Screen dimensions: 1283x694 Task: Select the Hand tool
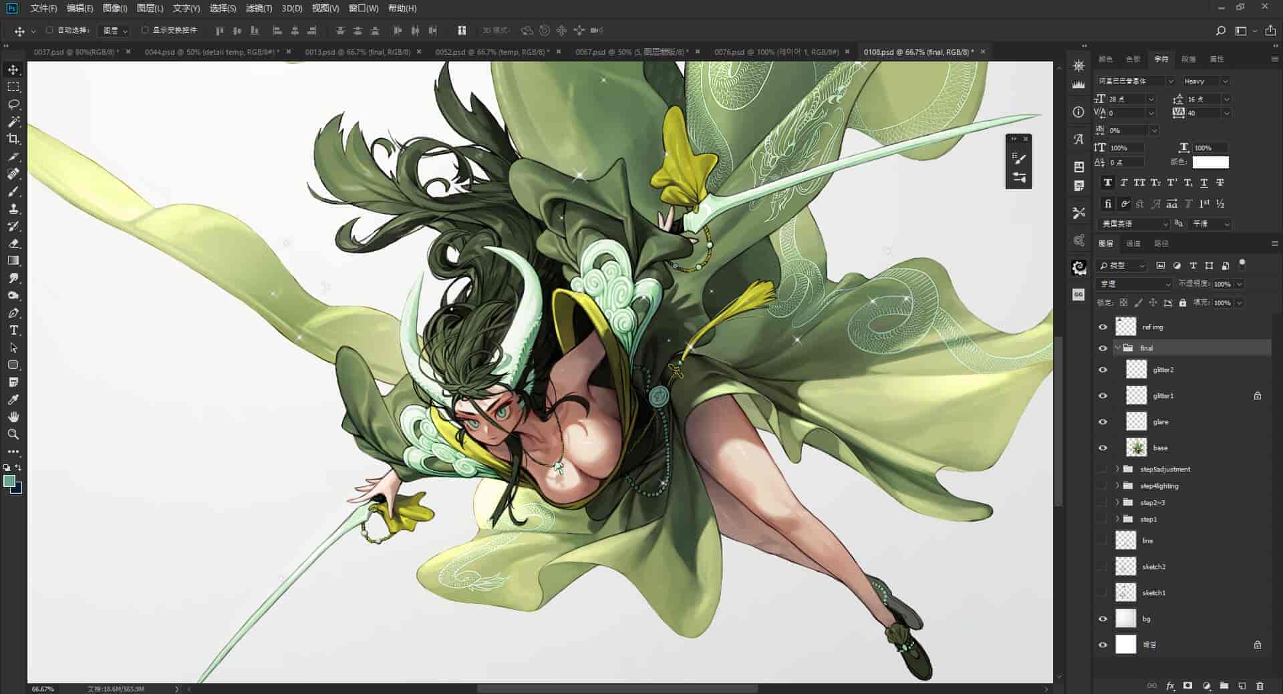13,417
